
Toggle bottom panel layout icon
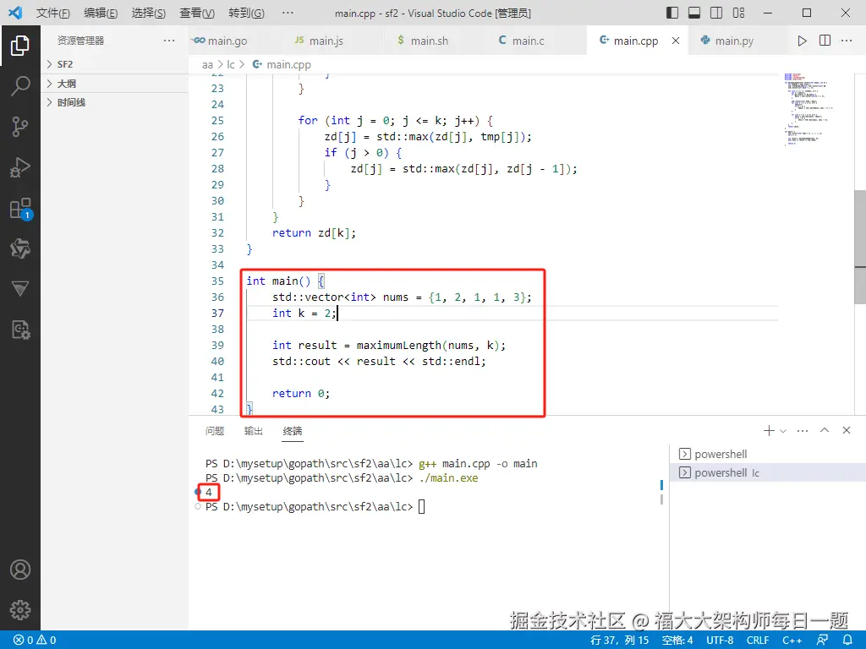click(694, 13)
